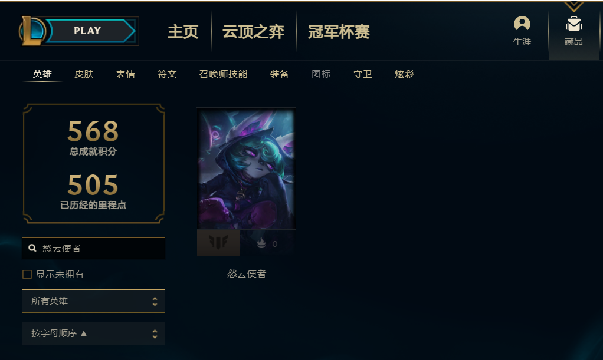Click the mastery crest icon under champion card

218,242
